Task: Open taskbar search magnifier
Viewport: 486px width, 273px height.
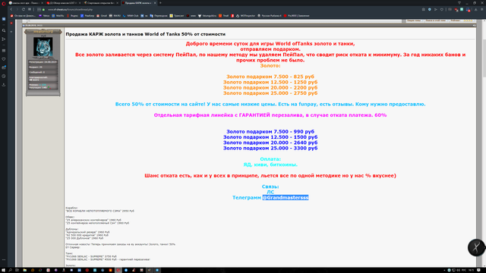Action: 10,270
